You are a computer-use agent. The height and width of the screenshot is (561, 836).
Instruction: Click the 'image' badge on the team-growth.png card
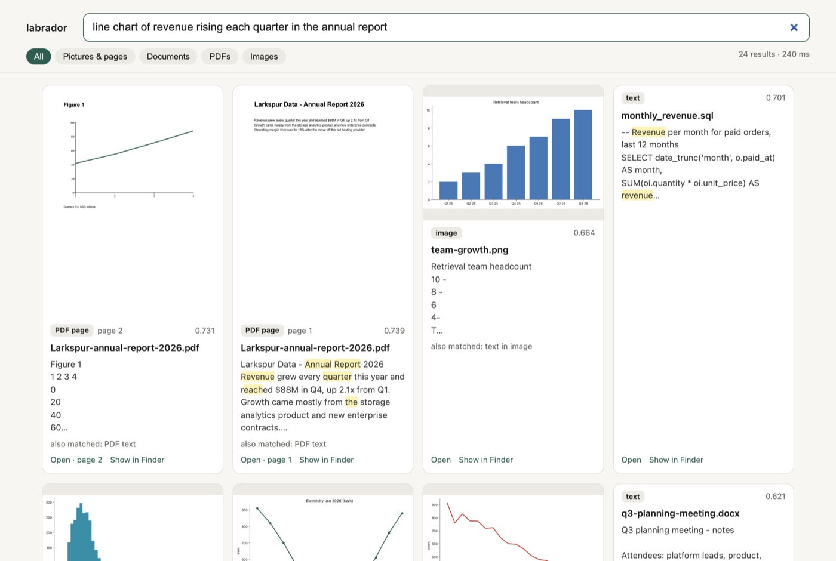pos(447,233)
